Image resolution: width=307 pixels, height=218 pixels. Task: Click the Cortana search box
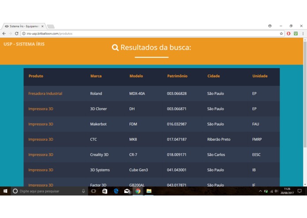click(x=49, y=191)
